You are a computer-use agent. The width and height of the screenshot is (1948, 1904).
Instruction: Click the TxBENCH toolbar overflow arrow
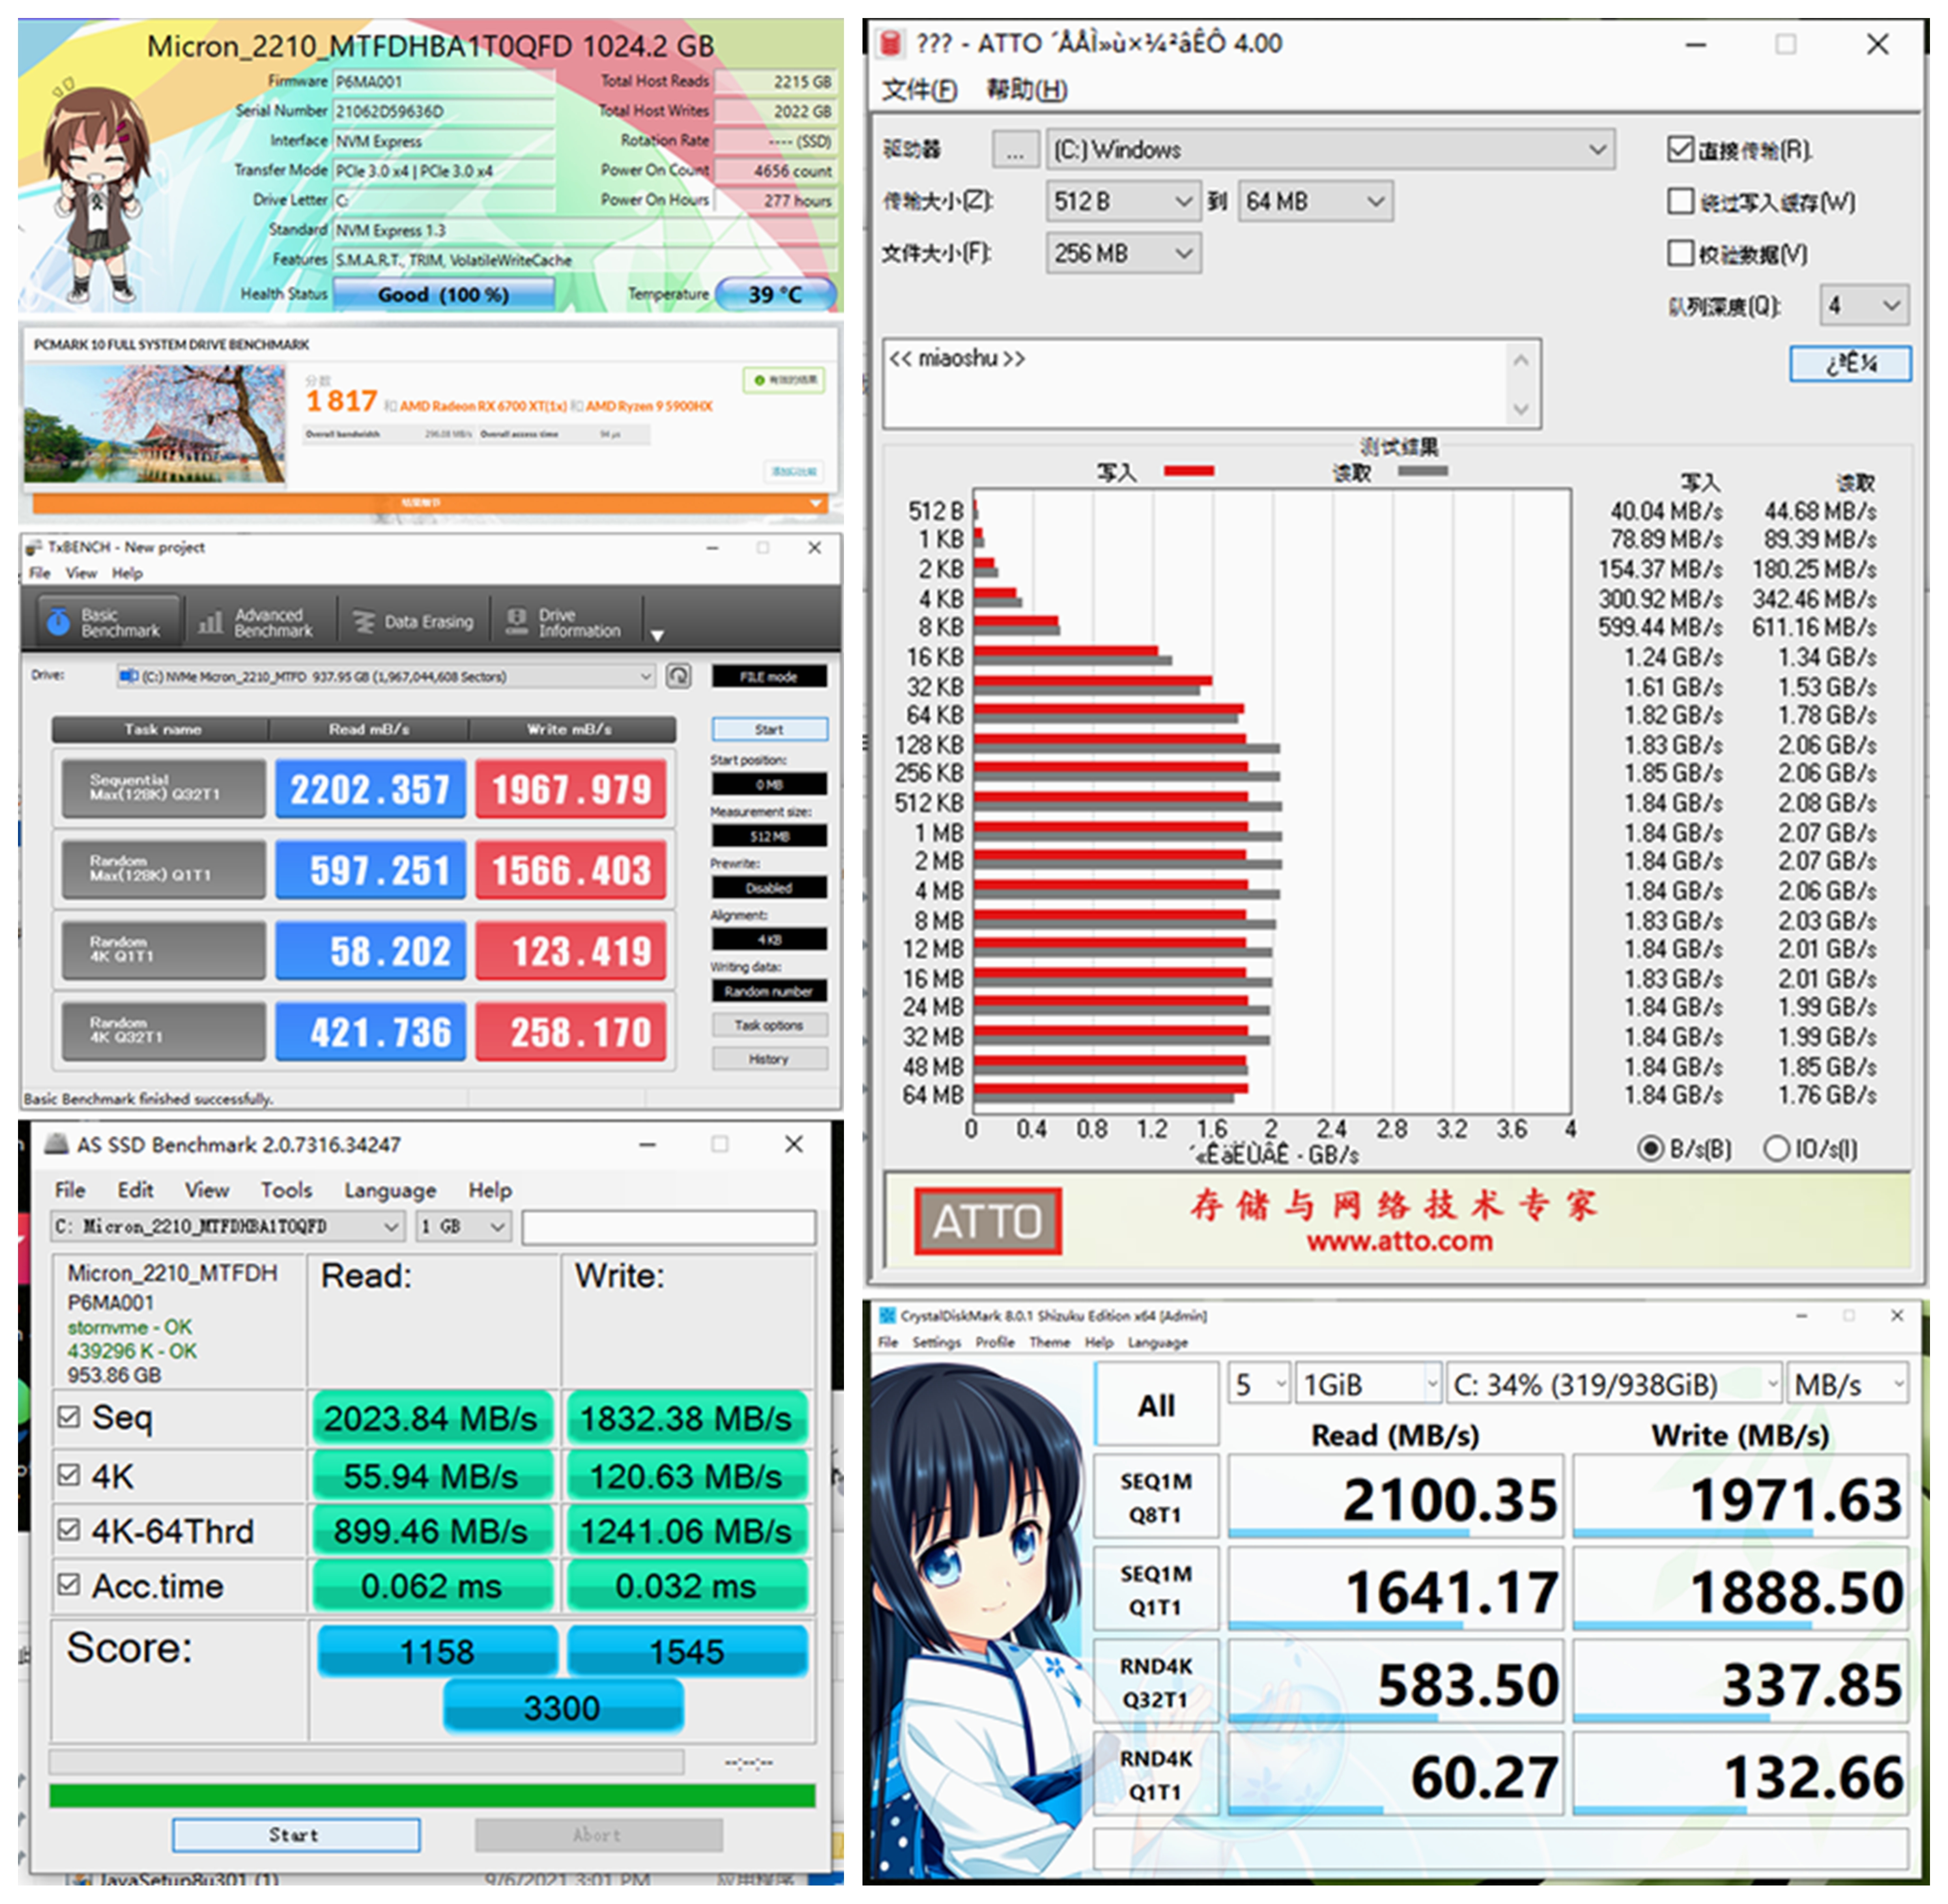[x=657, y=635]
